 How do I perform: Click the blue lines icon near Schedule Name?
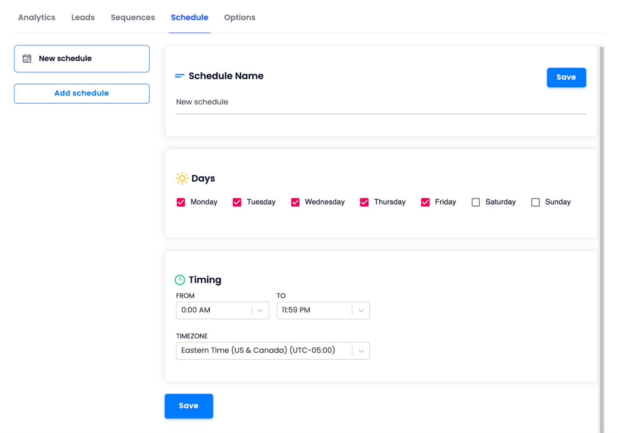point(180,76)
